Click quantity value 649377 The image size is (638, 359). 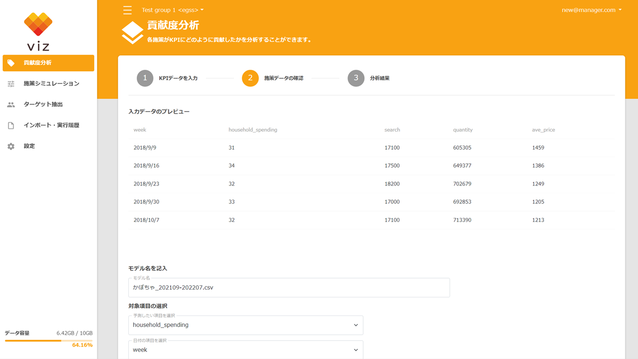[x=462, y=166]
